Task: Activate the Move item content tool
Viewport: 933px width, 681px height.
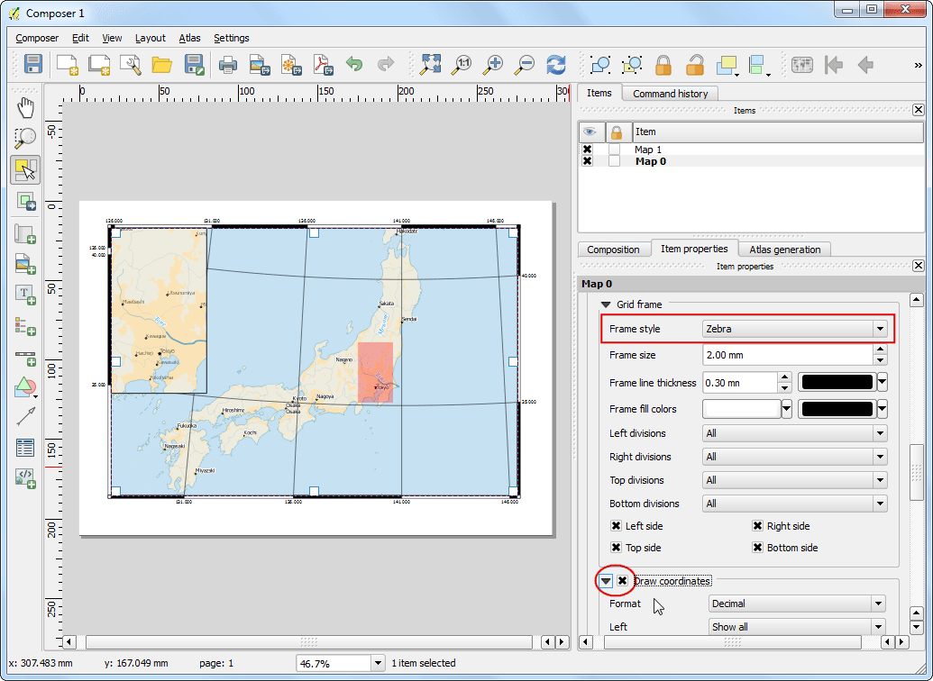Action: coord(25,202)
